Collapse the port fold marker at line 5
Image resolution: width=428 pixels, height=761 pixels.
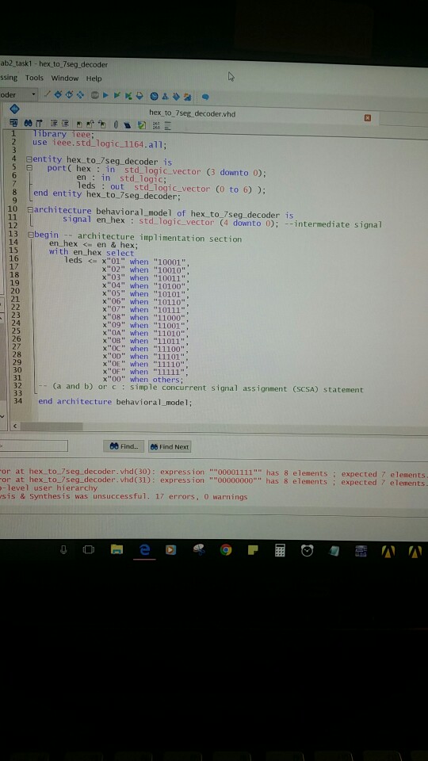coord(29,166)
